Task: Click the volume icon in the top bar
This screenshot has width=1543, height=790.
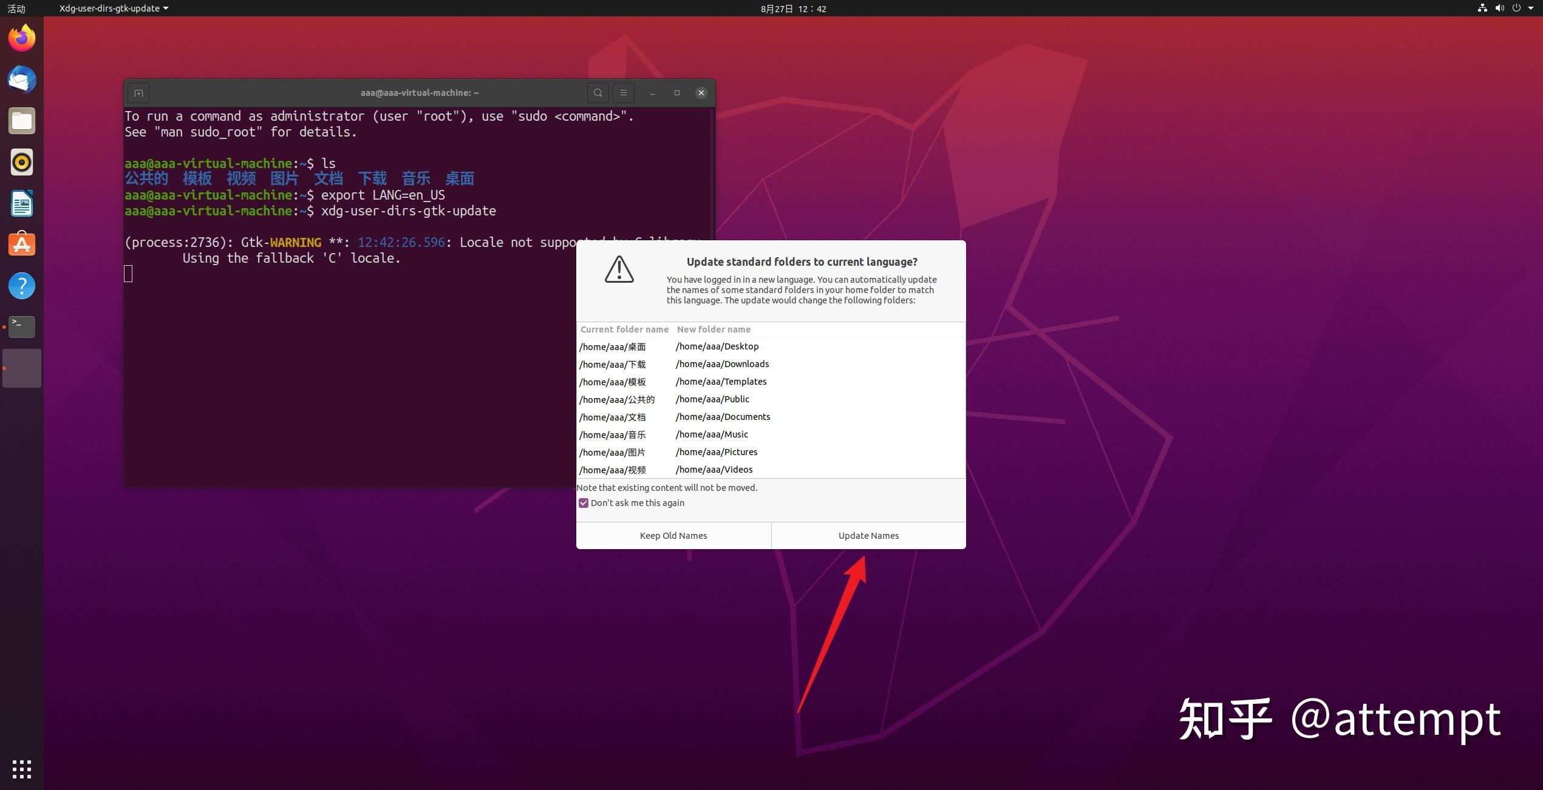Action: 1499,8
